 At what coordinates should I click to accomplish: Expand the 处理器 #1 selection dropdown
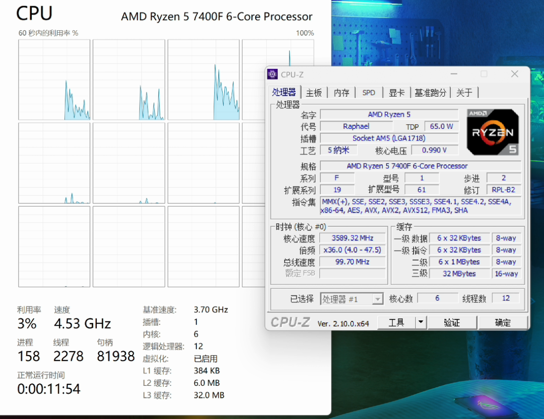[x=377, y=299]
